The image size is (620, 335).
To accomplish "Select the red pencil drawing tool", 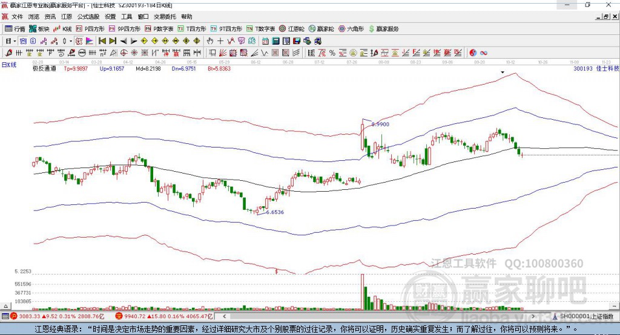I will point(8,53).
